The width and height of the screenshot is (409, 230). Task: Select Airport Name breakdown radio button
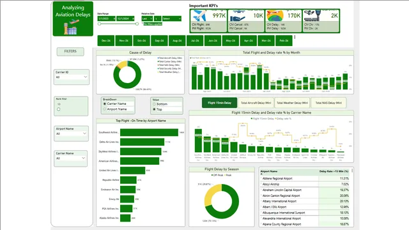[105, 109]
